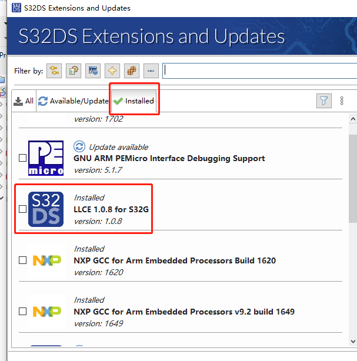
Task: Check the LLCE 1.0.8 for S32G checkbox
Action: (22, 209)
